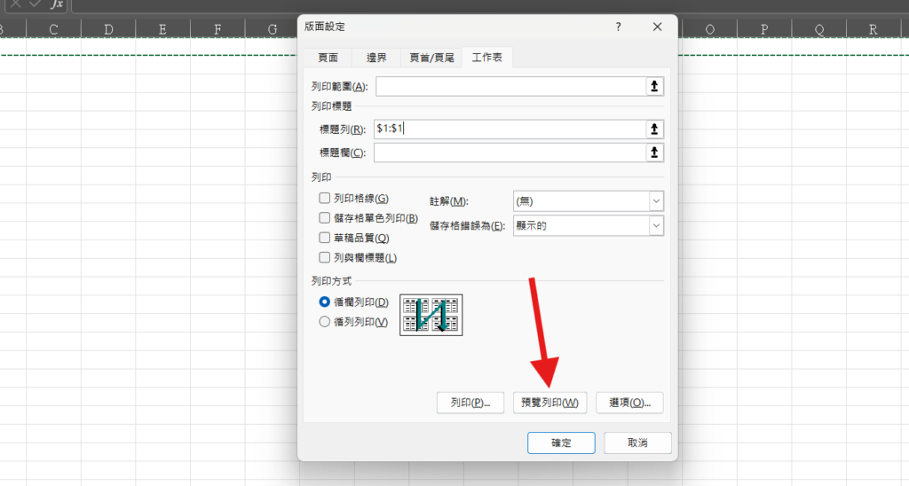Enable 草稿品質 option
Image resolution: width=909 pixels, height=486 pixels.
[325, 238]
